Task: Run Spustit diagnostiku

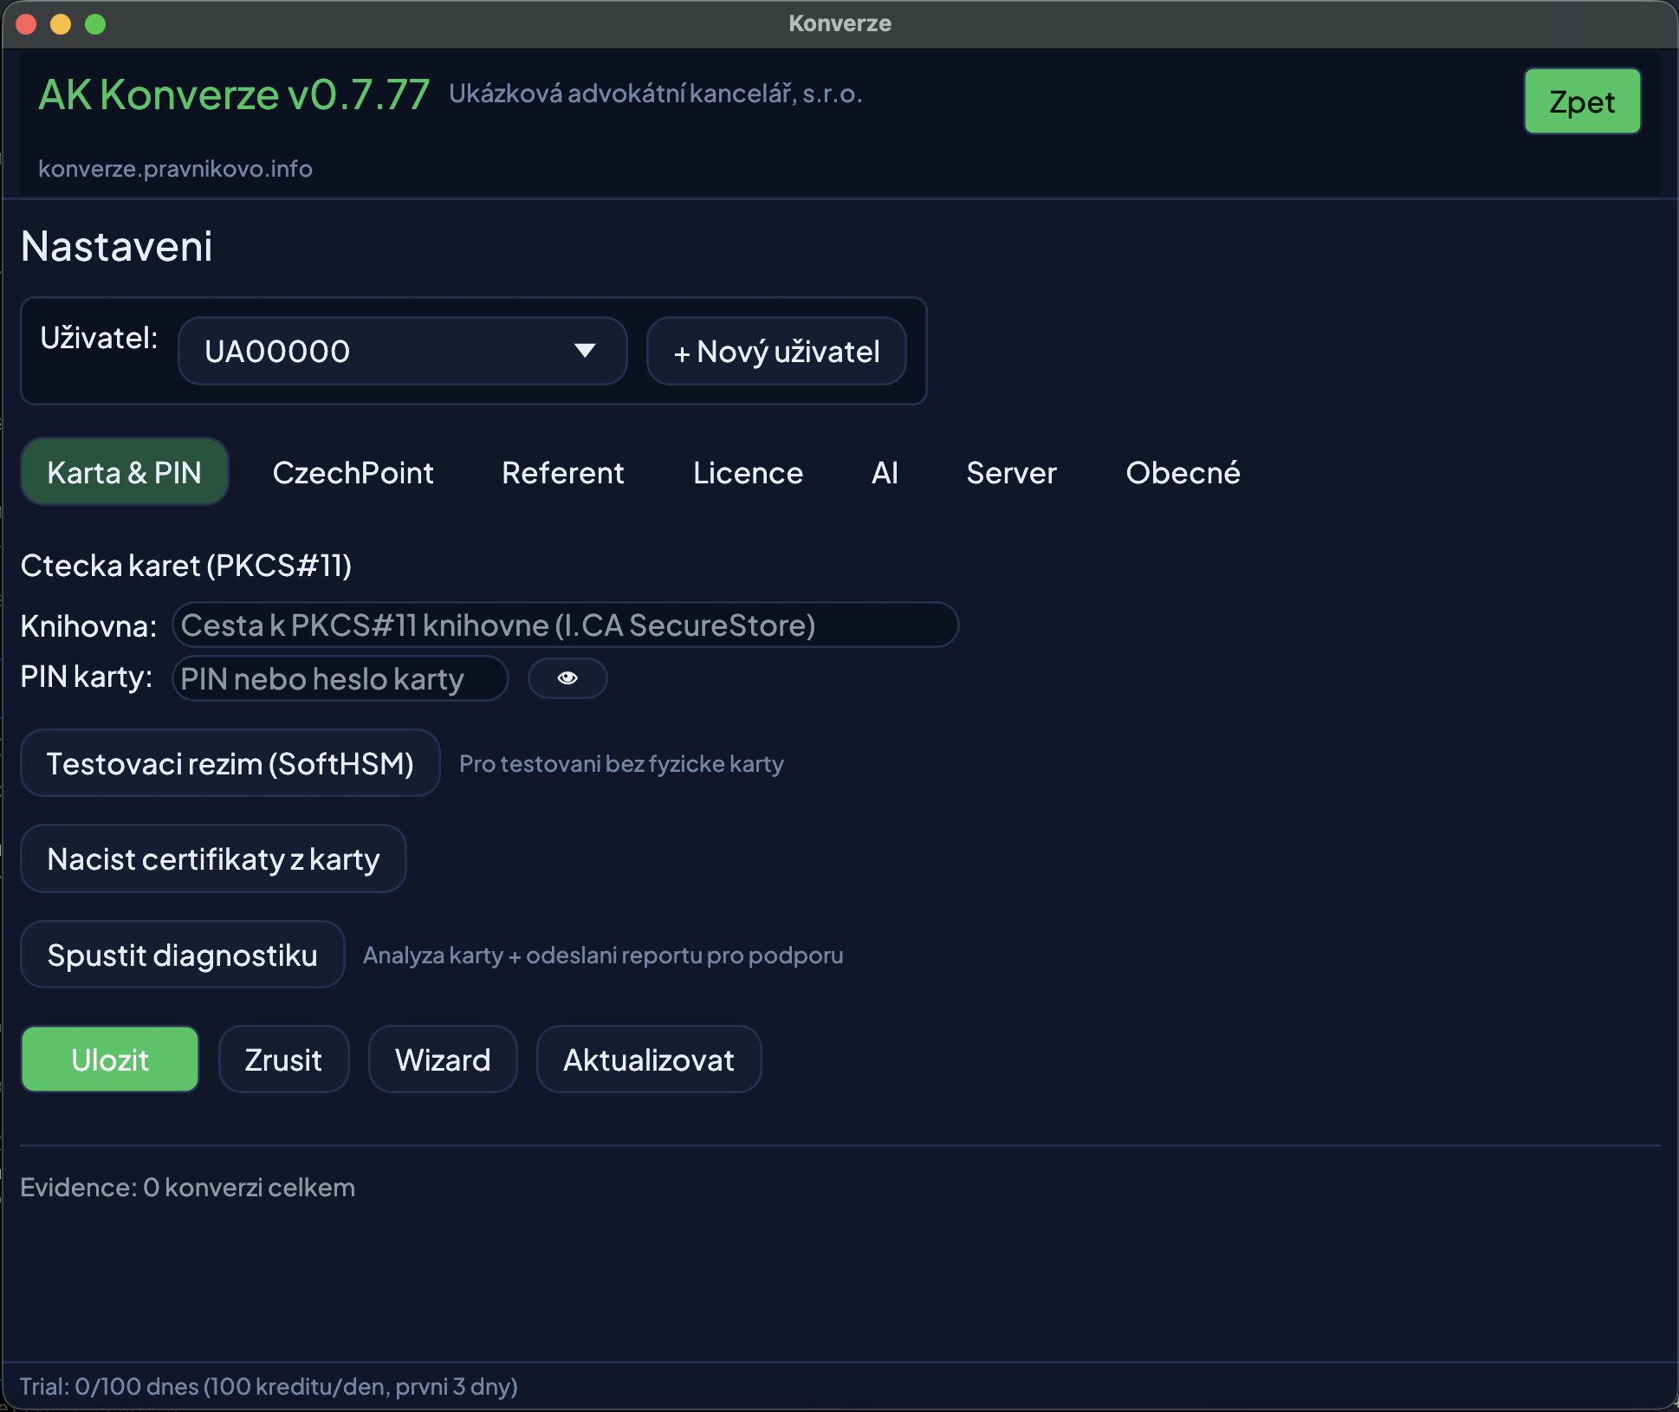Action: click(x=183, y=955)
